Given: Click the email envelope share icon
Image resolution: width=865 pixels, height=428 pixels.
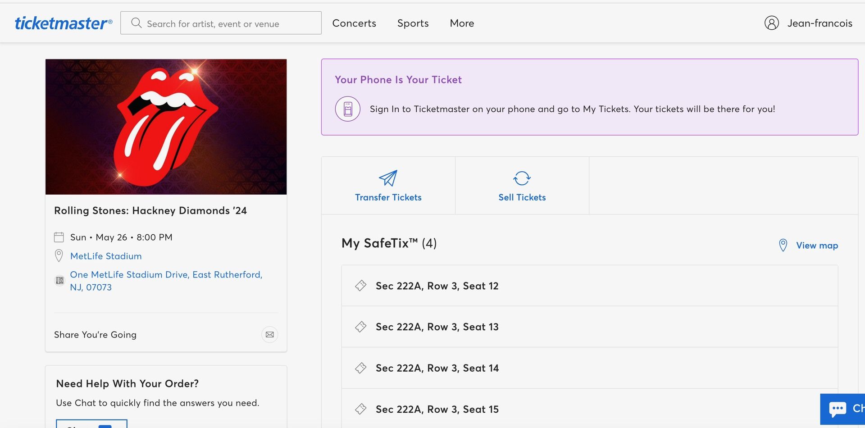Looking at the screenshot, I should tap(270, 334).
